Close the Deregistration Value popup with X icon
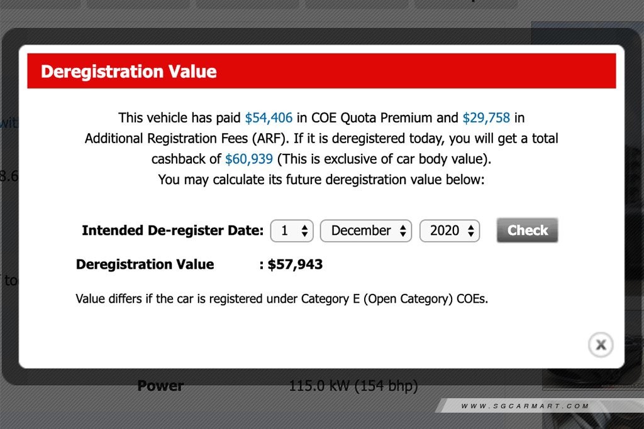Viewport: 644px width, 429px height. coord(601,344)
